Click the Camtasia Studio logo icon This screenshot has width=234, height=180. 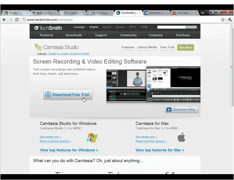pyautogui.click(x=38, y=47)
